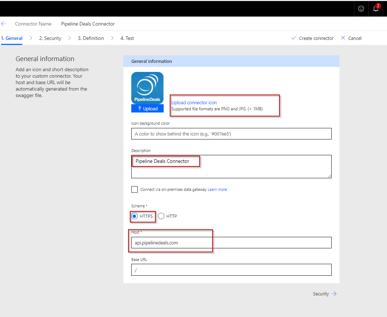Click the blue Upload button
Screen dimensions: 387x317
[147, 109]
